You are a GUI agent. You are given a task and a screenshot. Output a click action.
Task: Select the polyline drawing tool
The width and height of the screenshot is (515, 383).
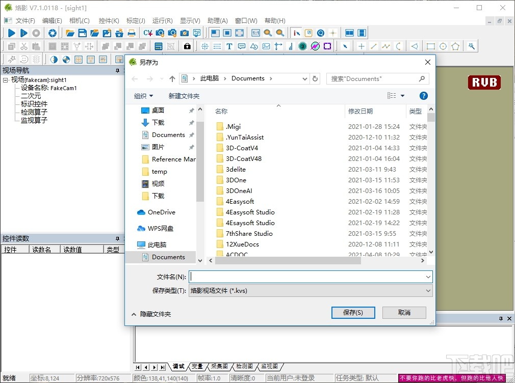[x=386, y=46]
